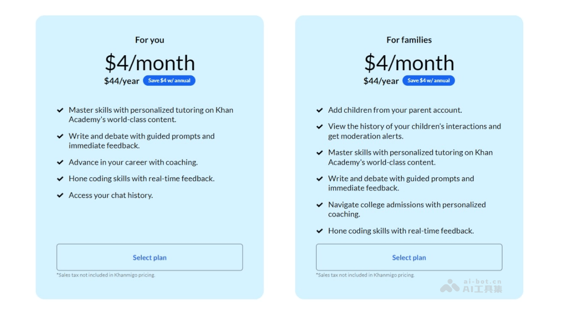Screen dimensions: 563x316
Task: Click checkmark next to "View the history" feature
Action: (x=320, y=126)
